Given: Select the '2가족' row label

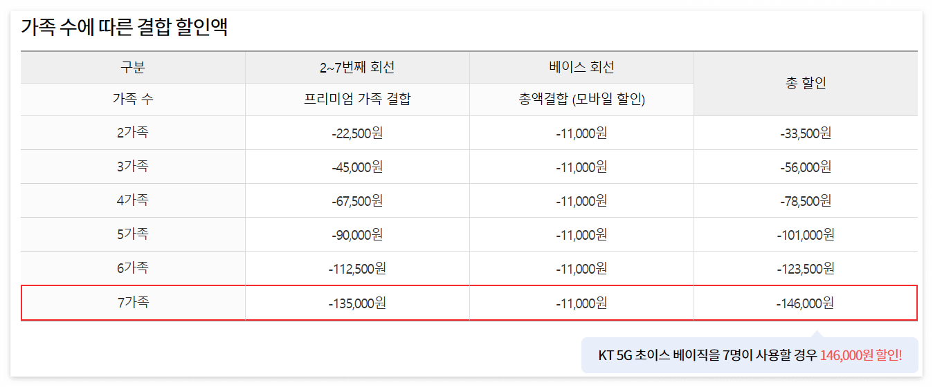Looking at the screenshot, I should click(x=133, y=133).
